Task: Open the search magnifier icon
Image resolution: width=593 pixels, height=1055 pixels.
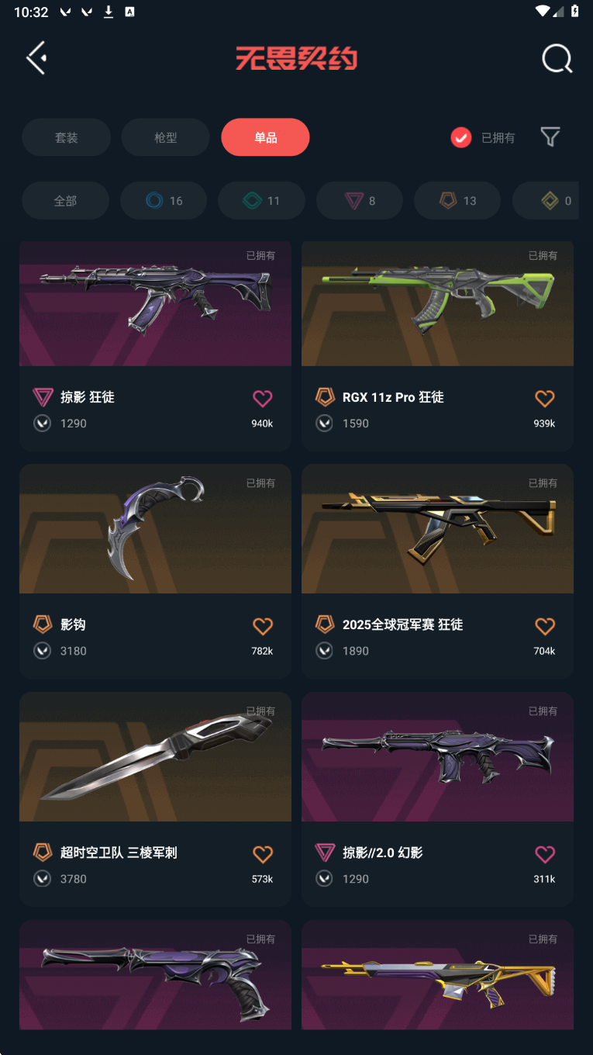Action: coord(557,58)
